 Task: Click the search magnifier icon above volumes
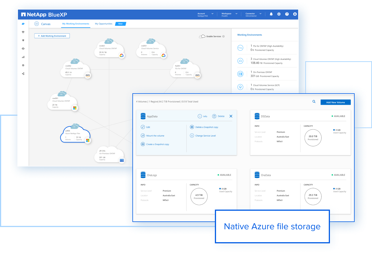click(x=314, y=102)
